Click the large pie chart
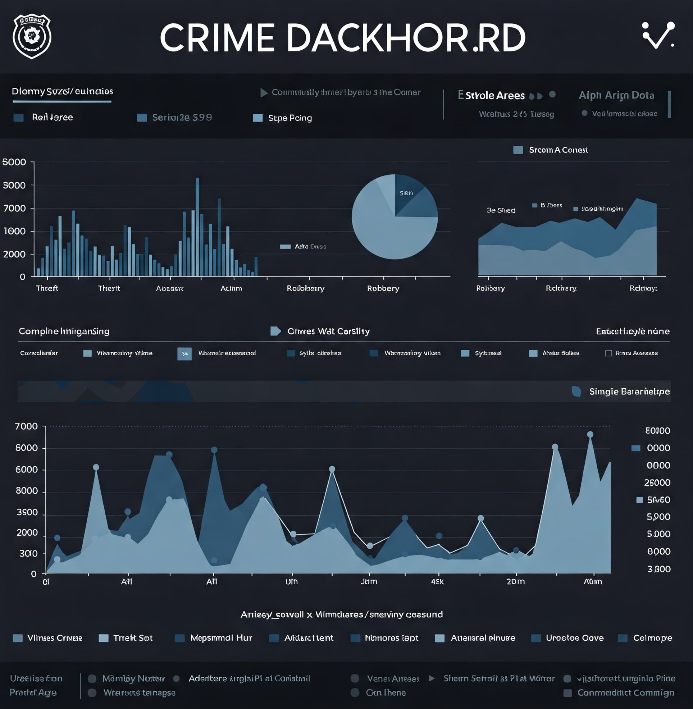Image resolution: width=693 pixels, height=709 pixels. click(x=395, y=217)
